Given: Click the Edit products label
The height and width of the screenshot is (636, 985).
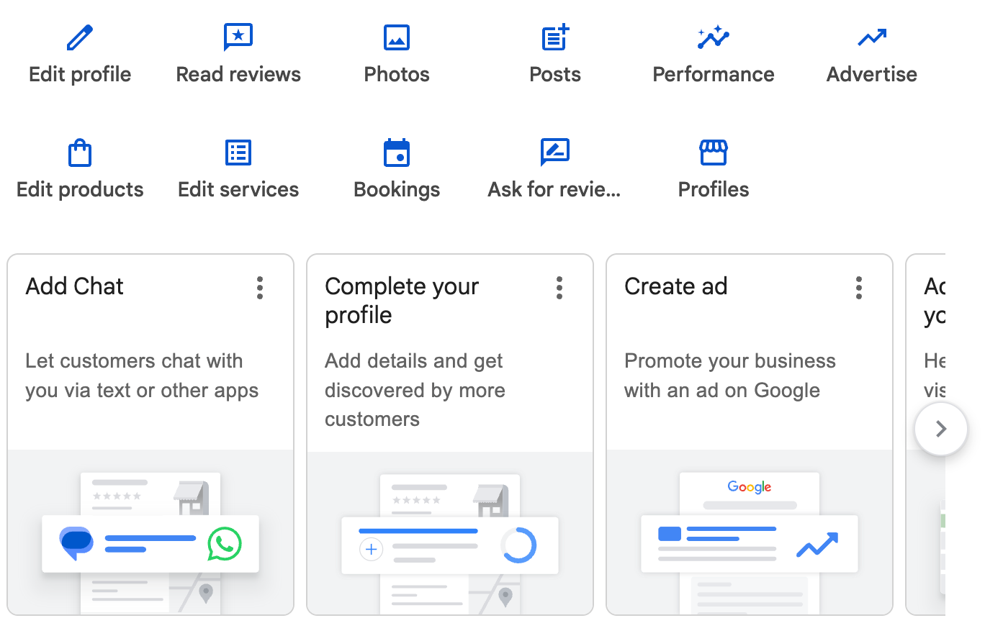Looking at the screenshot, I should (80, 190).
